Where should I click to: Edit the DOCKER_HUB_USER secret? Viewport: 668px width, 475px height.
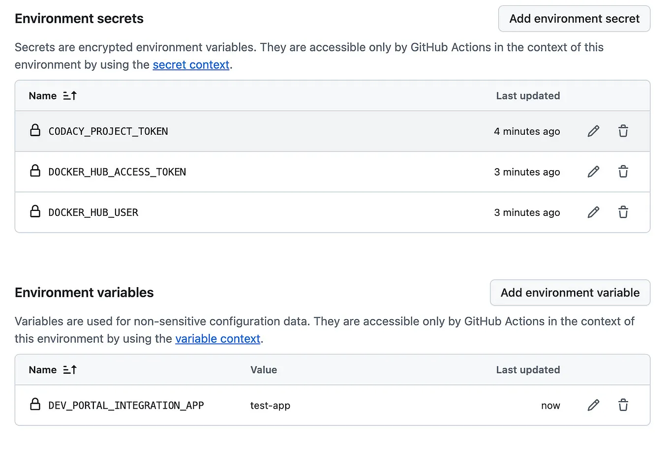[593, 212]
